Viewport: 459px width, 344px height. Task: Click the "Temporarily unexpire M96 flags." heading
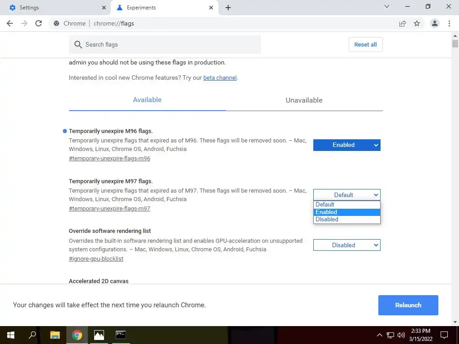pos(111,131)
